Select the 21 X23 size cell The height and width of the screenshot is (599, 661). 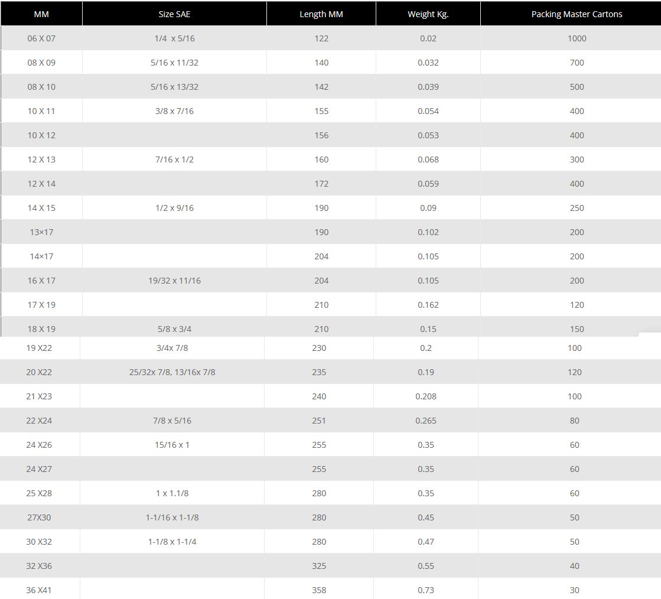(39, 396)
